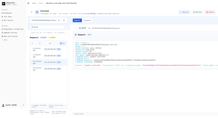Click the POST / HTTP/1.1 request line
This screenshot has height=118, width=218.
[82, 43]
